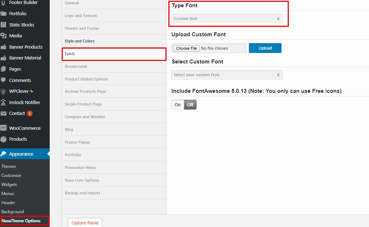Open NasaTheme Options under Appearance

(x=21, y=220)
